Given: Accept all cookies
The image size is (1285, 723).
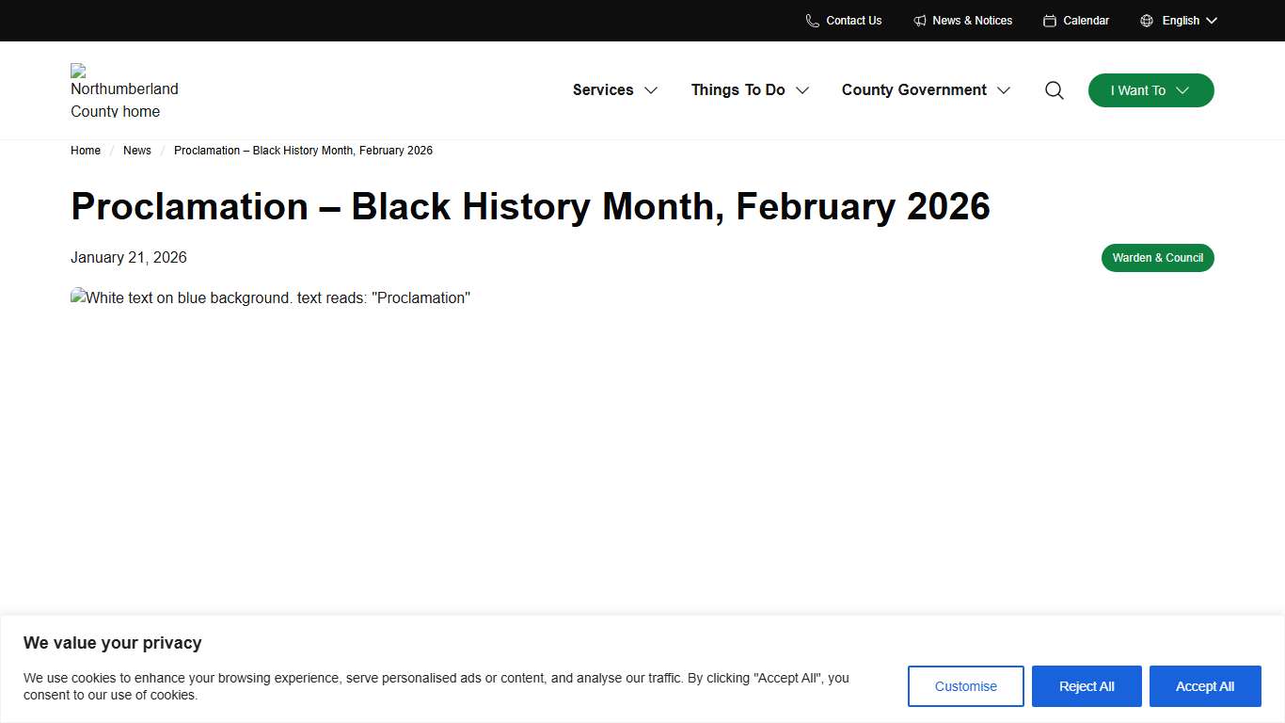Looking at the screenshot, I should (1205, 686).
